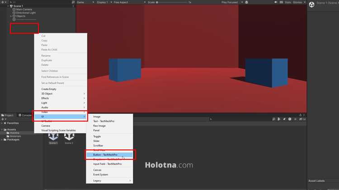Select the Scene 2 asset thumbnail
The height and width of the screenshot is (190, 339).
(x=69, y=138)
